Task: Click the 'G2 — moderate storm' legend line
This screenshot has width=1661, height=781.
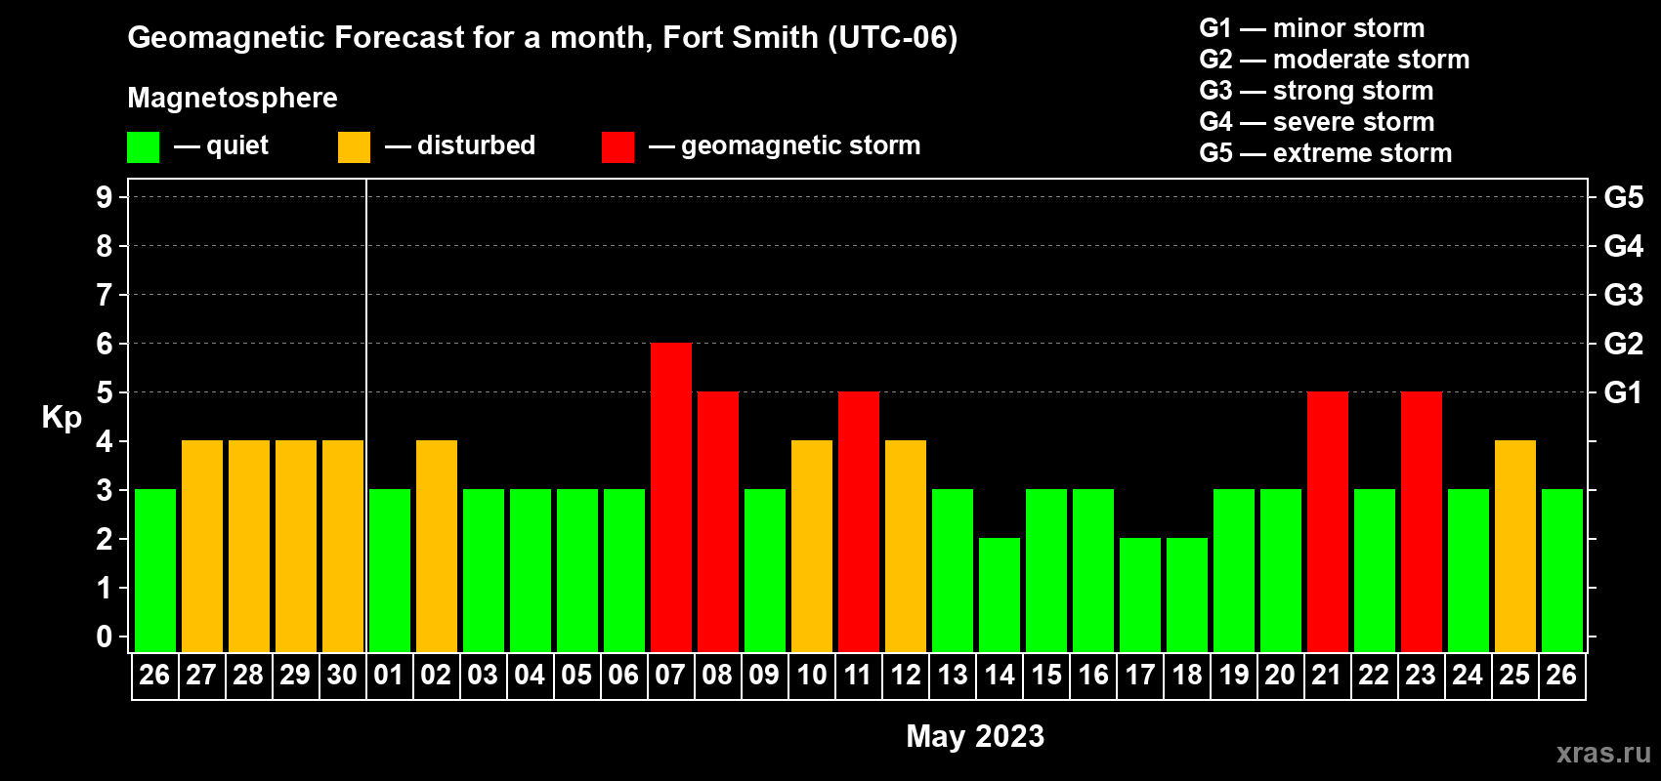Action: point(1335,60)
